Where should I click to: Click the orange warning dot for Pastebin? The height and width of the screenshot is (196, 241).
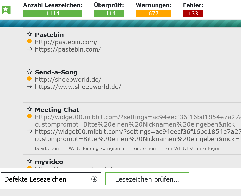click(x=29, y=41)
